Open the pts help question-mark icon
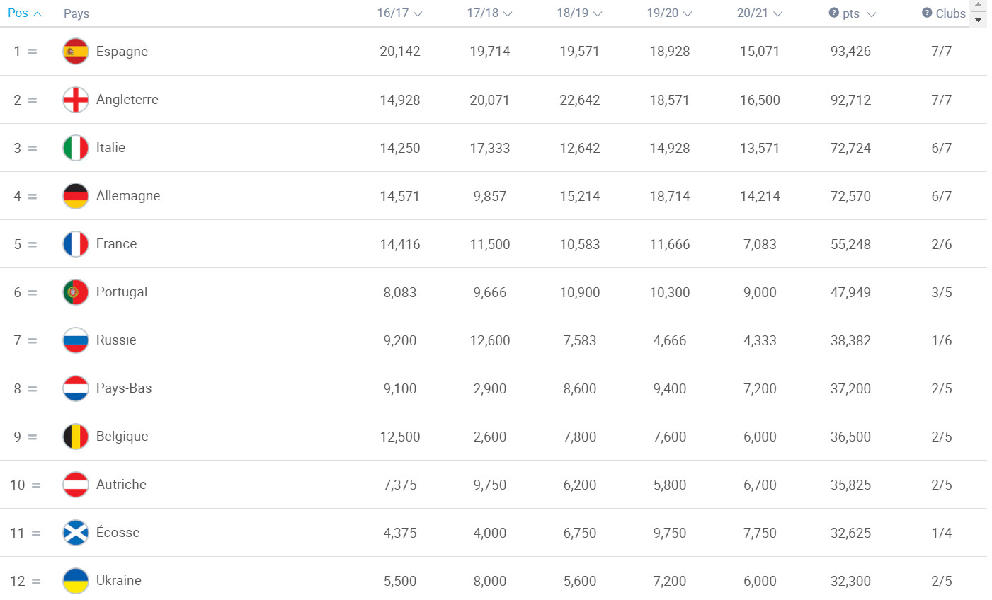 coord(833,13)
